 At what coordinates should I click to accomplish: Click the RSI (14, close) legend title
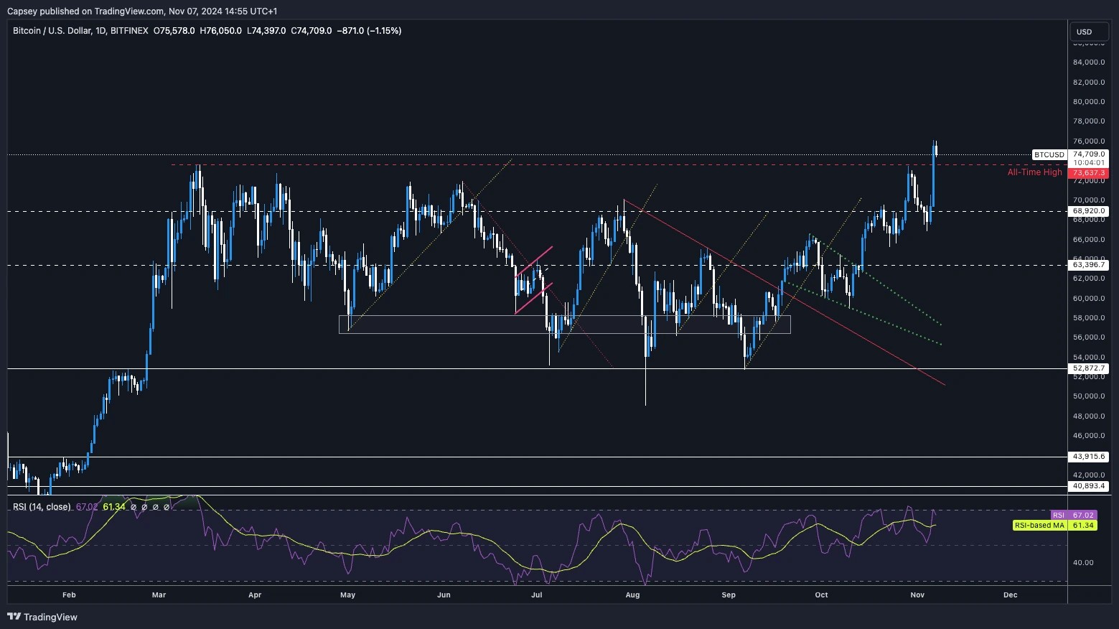coord(43,507)
